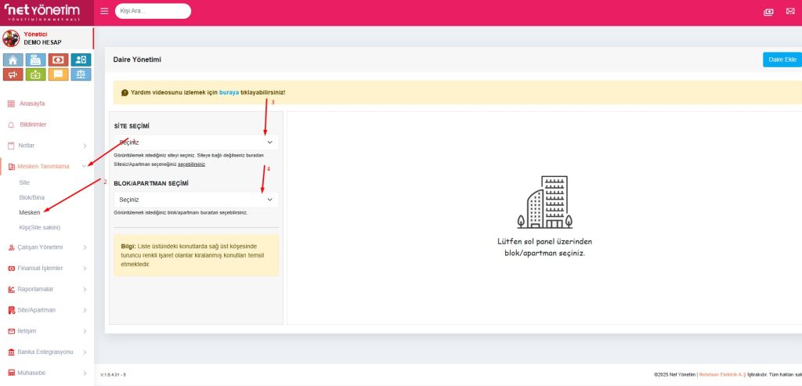Open Blok/Bina submenu item
Image resolution: width=802 pixels, height=386 pixels.
coord(32,197)
